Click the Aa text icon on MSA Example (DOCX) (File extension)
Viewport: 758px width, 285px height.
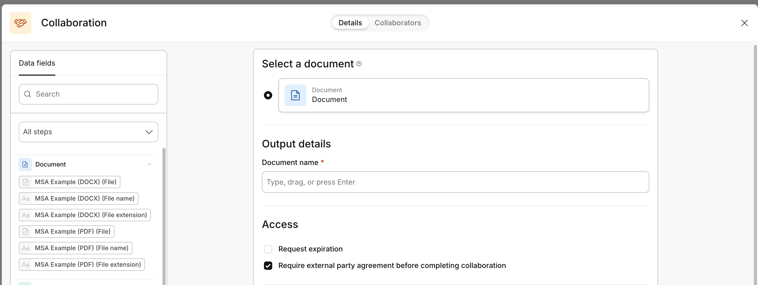26,215
